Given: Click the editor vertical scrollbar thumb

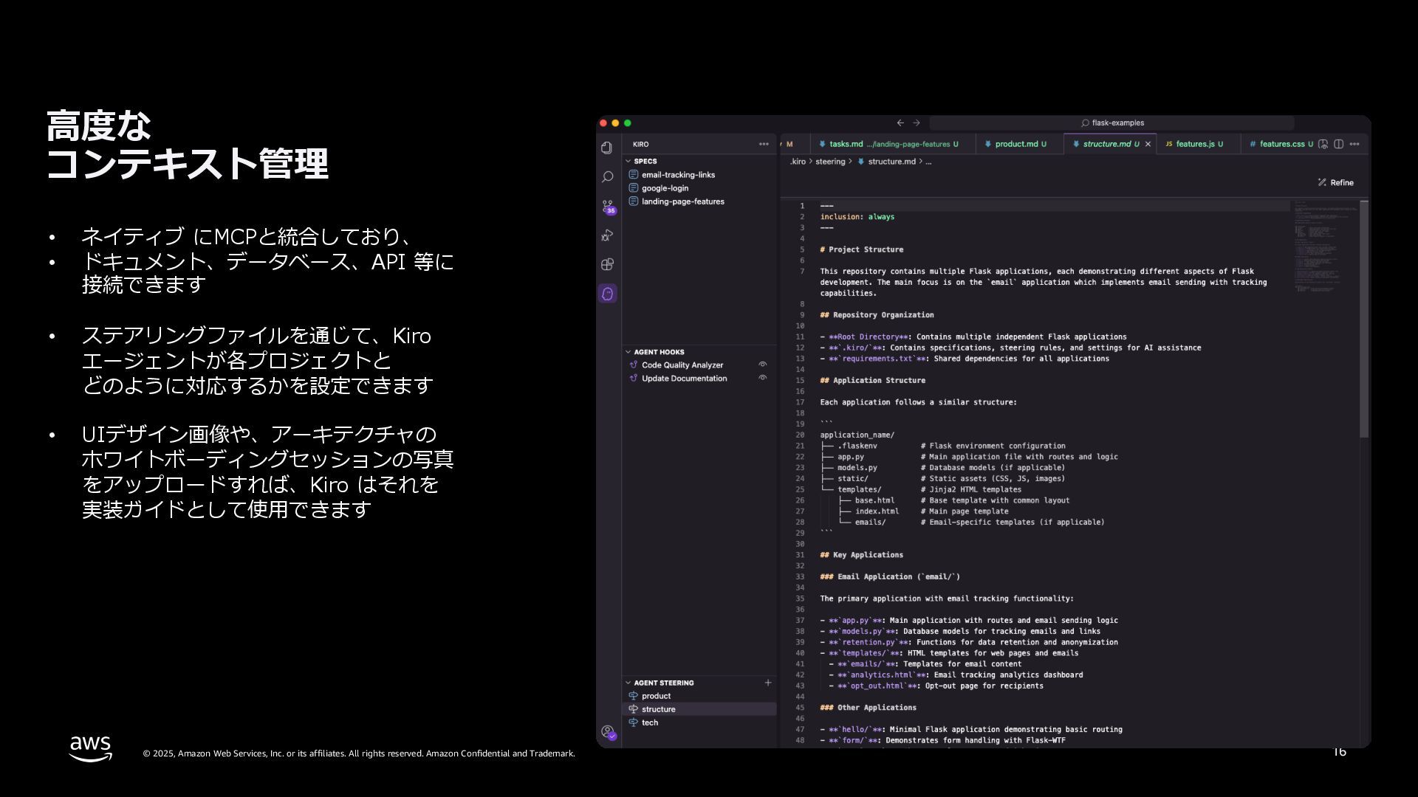Looking at the screenshot, I should [1364, 319].
